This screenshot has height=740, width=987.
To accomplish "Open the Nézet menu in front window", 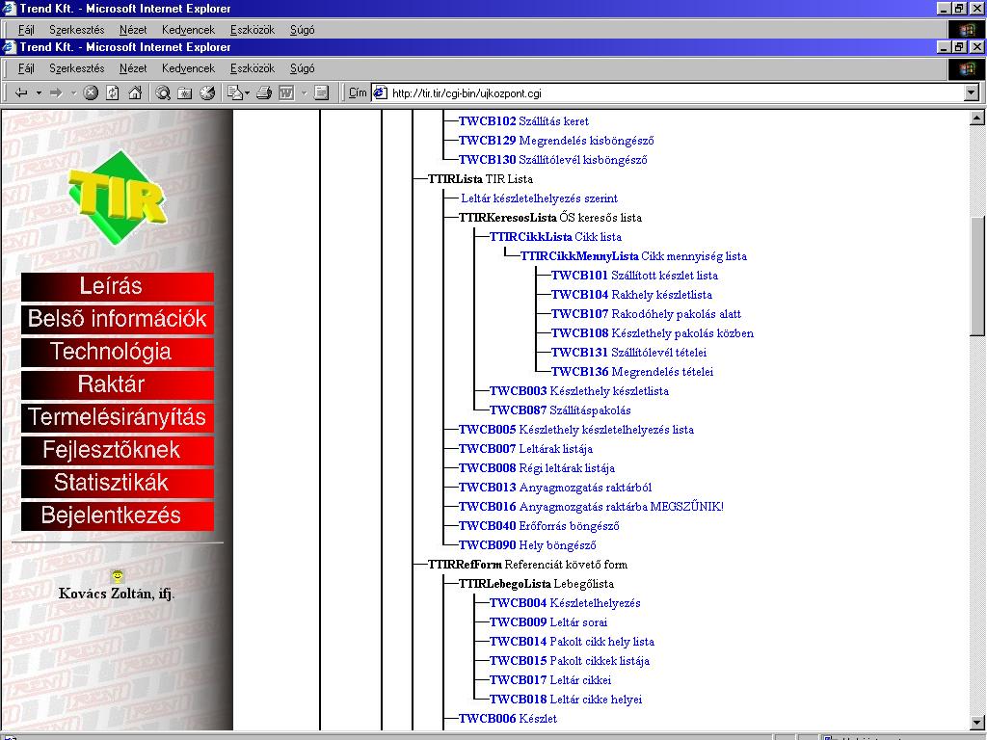I will [x=133, y=68].
